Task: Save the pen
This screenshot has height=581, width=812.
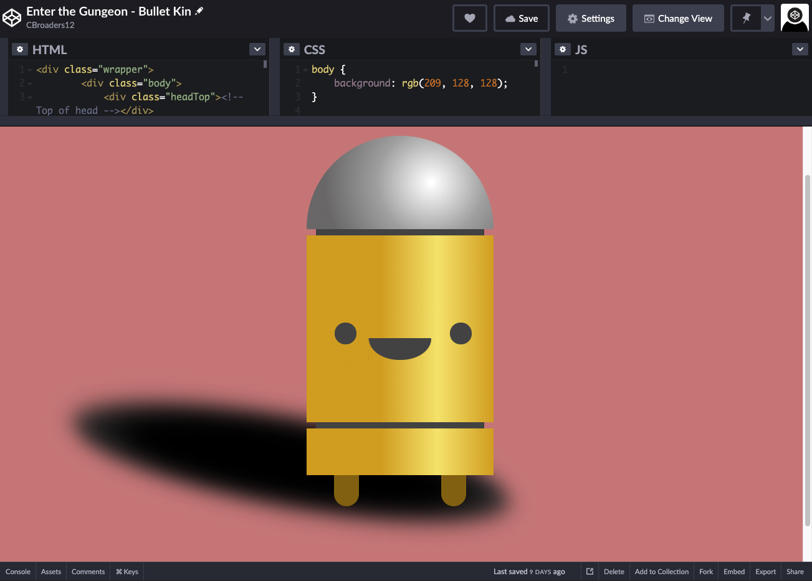Action: click(521, 18)
